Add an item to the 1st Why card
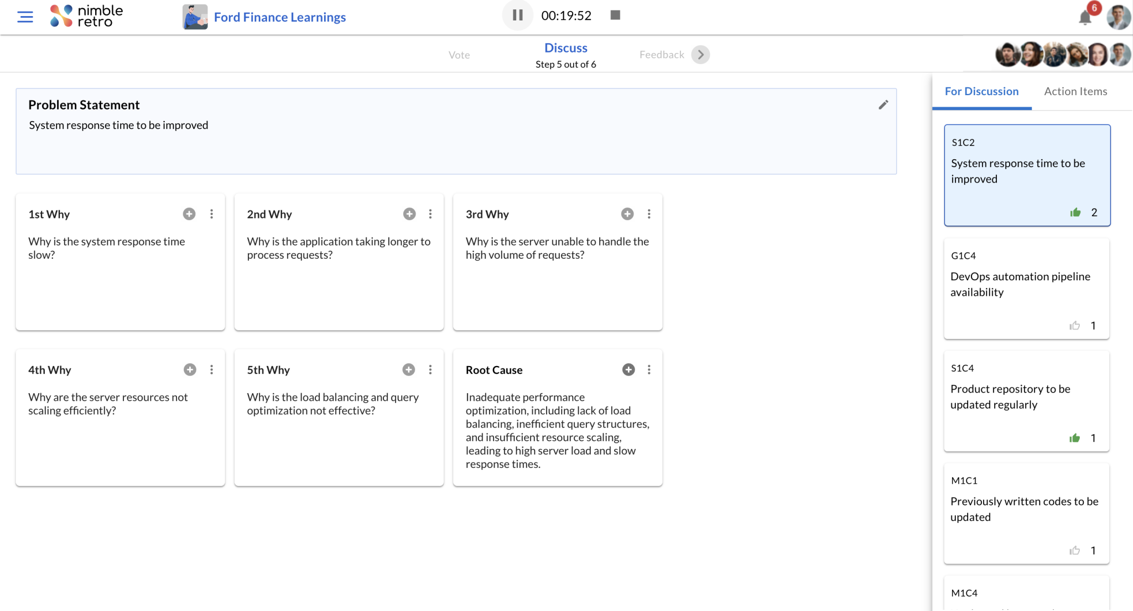 [x=189, y=214]
